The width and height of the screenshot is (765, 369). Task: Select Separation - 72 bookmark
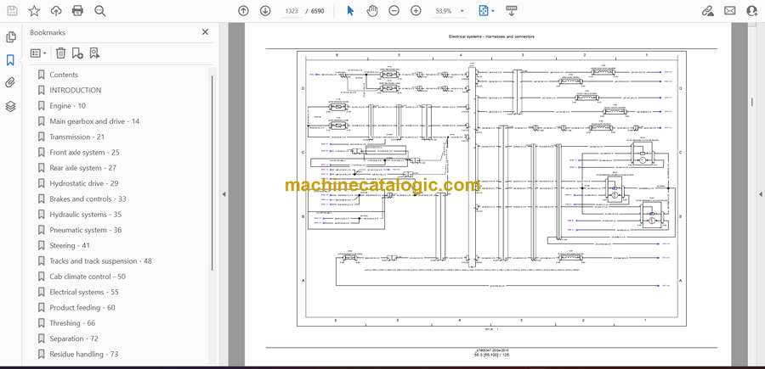(x=74, y=338)
